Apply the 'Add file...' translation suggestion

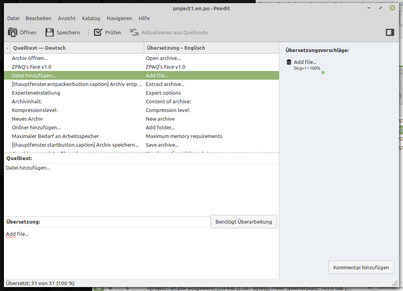[x=305, y=62]
